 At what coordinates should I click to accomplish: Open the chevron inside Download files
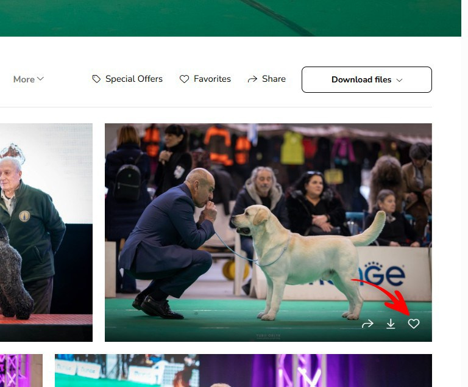[400, 80]
